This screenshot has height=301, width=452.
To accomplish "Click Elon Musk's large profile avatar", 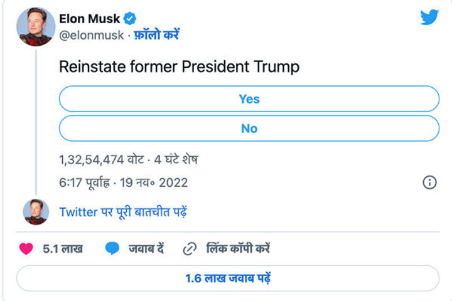I will (x=36, y=27).
